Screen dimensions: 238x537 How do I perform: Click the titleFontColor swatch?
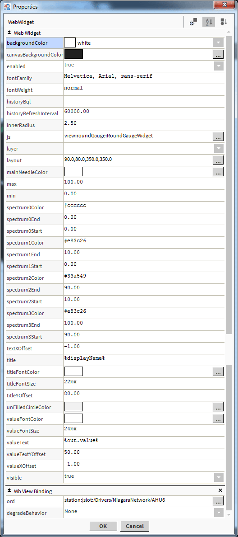pos(74,371)
